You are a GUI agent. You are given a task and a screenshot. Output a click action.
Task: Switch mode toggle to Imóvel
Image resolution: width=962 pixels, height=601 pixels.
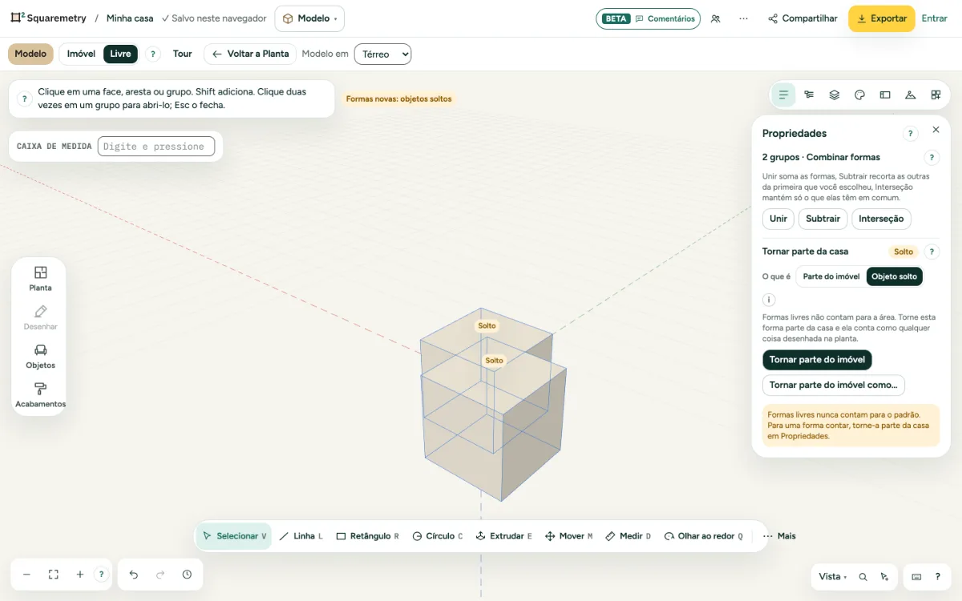click(81, 54)
